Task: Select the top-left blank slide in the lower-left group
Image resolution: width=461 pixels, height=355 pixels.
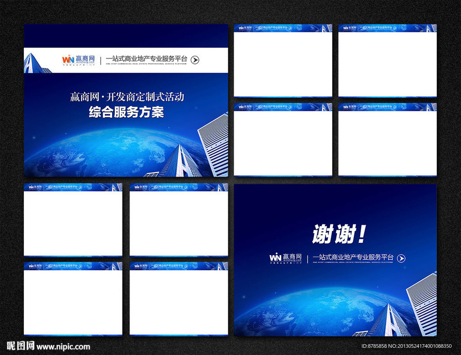Action: 73,220
